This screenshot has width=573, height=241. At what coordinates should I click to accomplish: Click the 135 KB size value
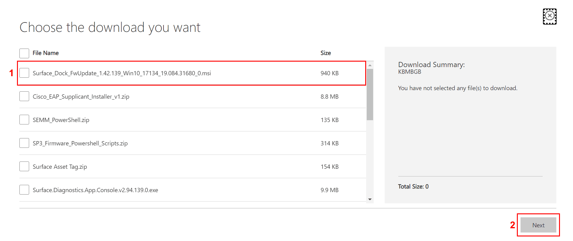(x=329, y=120)
